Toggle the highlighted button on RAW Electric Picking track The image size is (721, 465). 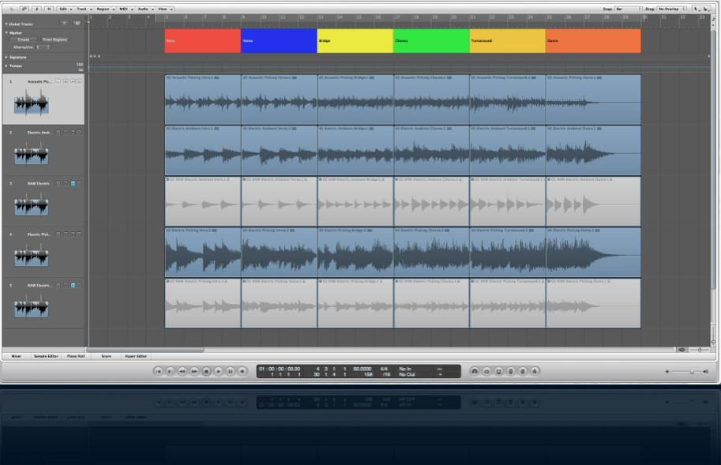[72, 285]
